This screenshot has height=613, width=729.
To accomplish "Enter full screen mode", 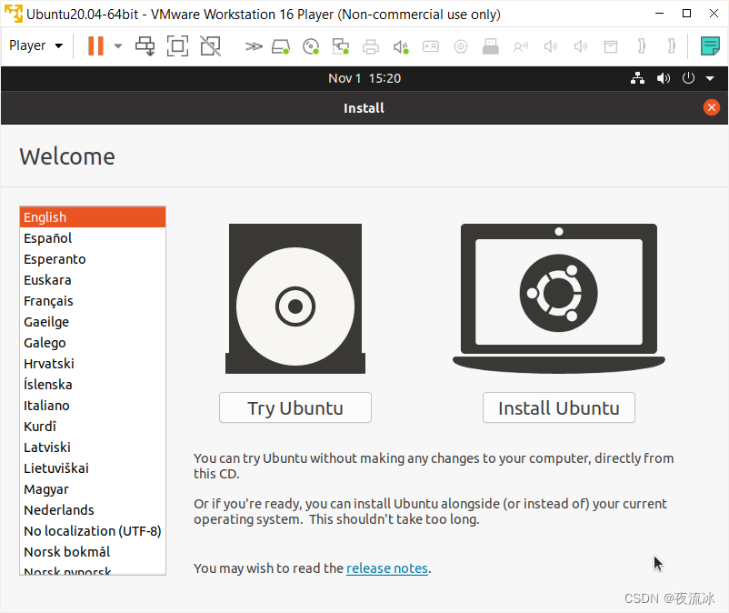I will coord(177,46).
